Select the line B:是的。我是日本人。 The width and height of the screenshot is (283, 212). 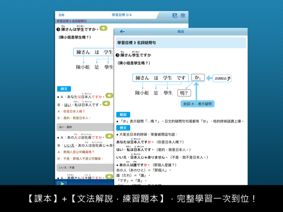[x=74, y=118]
